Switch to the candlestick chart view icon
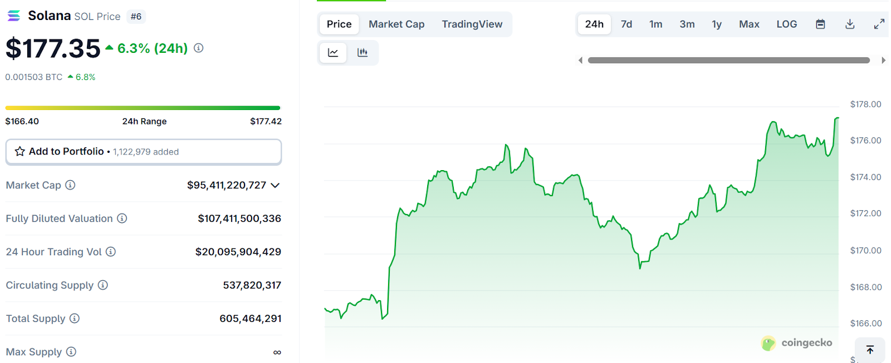The height and width of the screenshot is (363, 891). click(363, 53)
